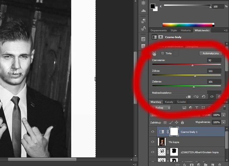Lock image pixels brush icon
The image size is (229, 166).
click(x=171, y=122)
